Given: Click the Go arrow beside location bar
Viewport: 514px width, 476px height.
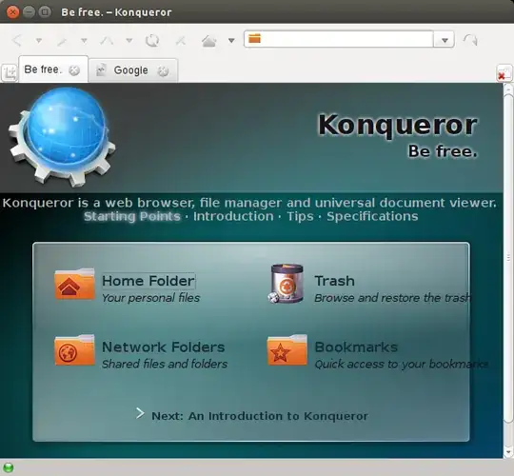Looking at the screenshot, I should (x=470, y=40).
